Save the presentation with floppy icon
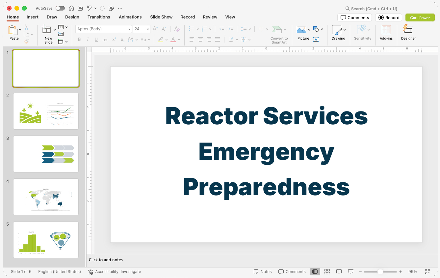Image resolution: width=440 pixels, height=278 pixels. tap(80, 8)
